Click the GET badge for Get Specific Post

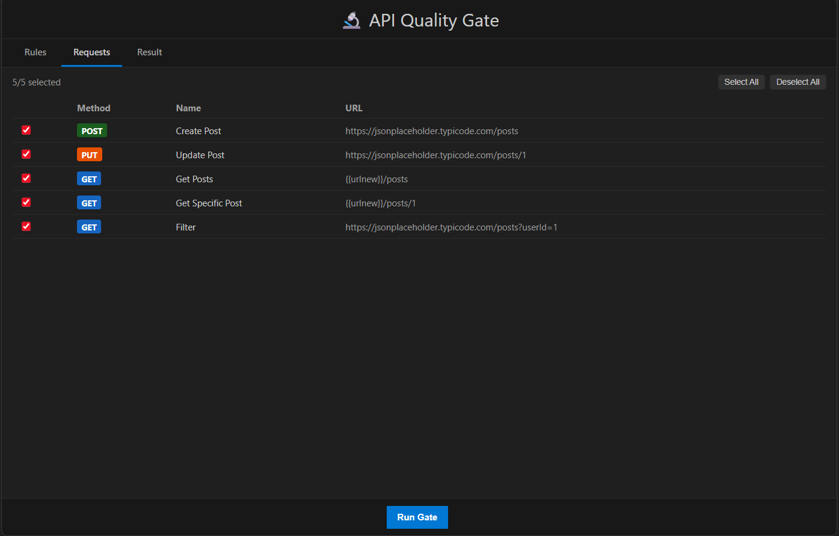point(89,203)
